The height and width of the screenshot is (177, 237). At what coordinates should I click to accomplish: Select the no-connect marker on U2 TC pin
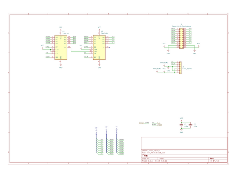[110, 47]
